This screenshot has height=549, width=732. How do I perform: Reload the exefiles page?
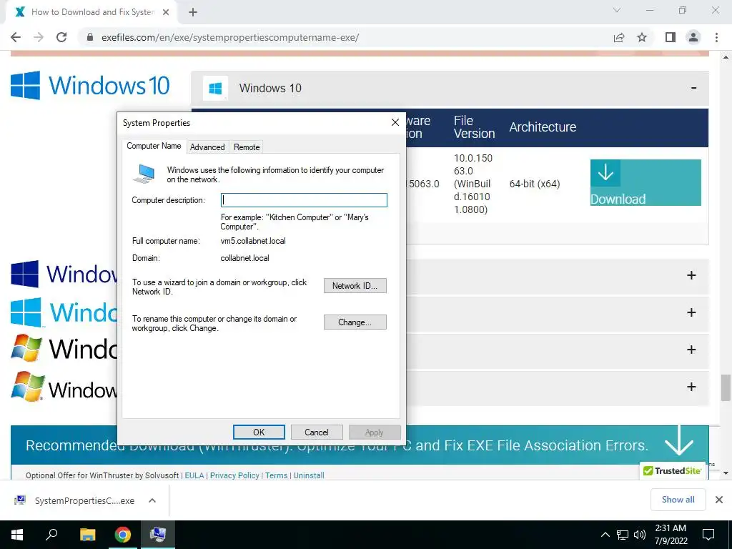coord(61,37)
